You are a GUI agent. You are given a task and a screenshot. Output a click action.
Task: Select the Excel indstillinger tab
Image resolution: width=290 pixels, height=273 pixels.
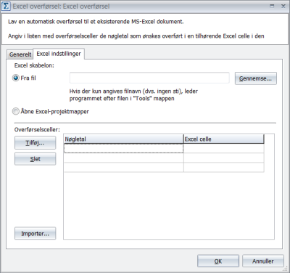click(59, 54)
